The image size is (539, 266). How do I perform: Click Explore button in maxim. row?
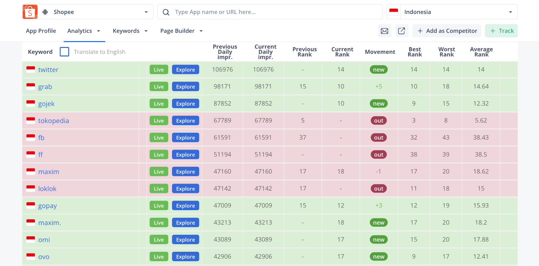186,223
